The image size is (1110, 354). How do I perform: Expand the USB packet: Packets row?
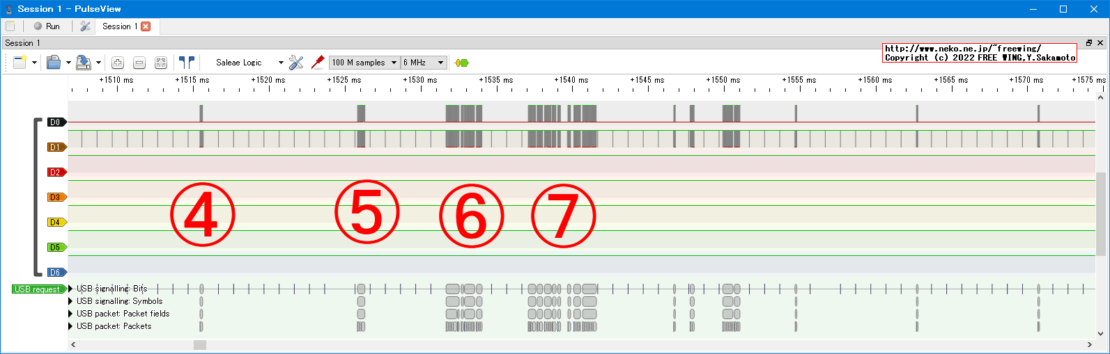click(70, 326)
